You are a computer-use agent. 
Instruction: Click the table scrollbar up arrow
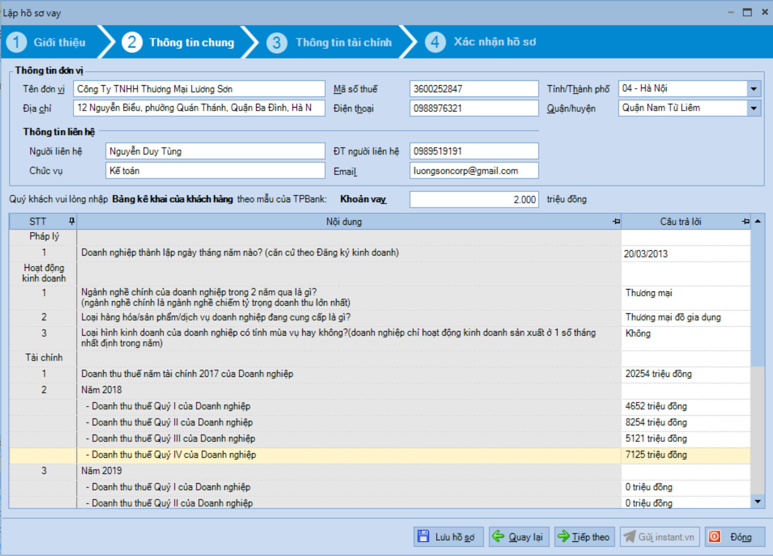(x=757, y=221)
